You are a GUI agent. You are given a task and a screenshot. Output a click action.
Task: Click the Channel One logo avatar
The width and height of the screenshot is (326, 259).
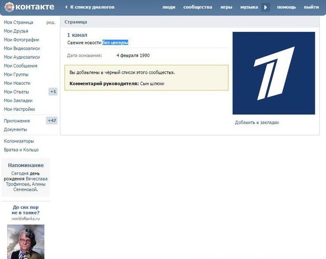click(x=274, y=73)
